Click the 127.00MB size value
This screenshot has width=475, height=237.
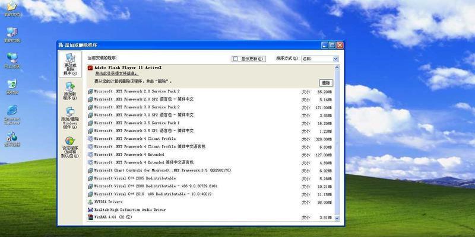(x=324, y=155)
